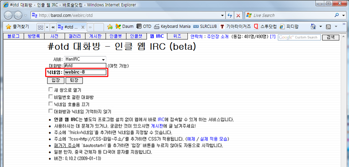The image size is (349, 167).
Task: Open the 사전 site tab
Action: pyautogui.click(x=55, y=36)
